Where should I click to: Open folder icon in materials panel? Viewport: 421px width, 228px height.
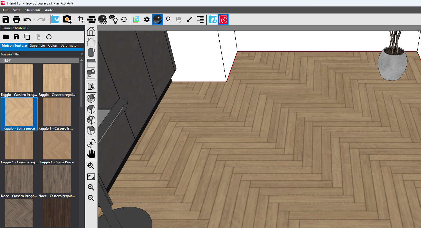pyautogui.click(x=6, y=37)
